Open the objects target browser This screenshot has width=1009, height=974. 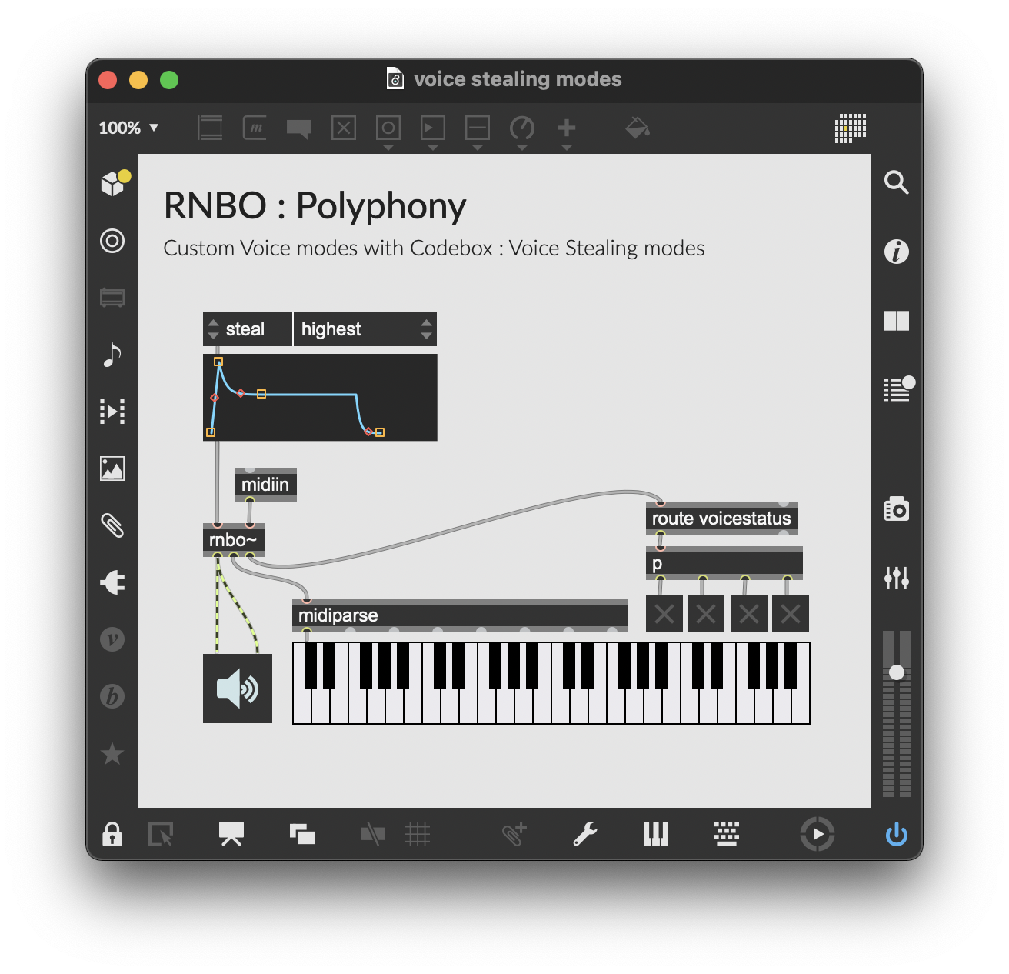tap(112, 241)
